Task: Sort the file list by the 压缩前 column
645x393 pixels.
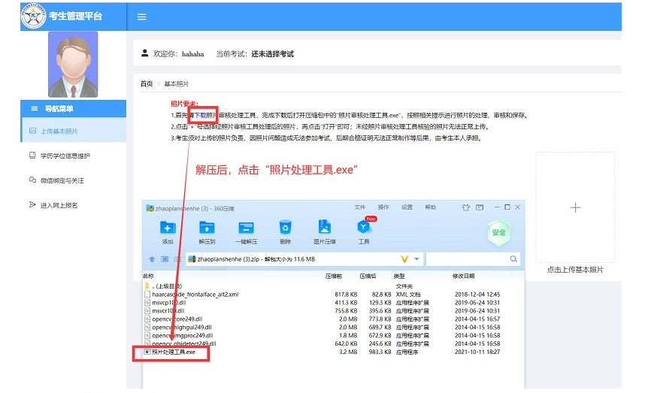Action: [x=334, y=277]
